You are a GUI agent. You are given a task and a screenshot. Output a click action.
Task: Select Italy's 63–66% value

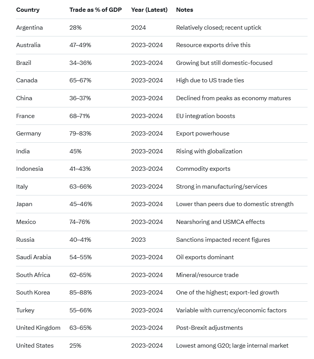(80, 187)
